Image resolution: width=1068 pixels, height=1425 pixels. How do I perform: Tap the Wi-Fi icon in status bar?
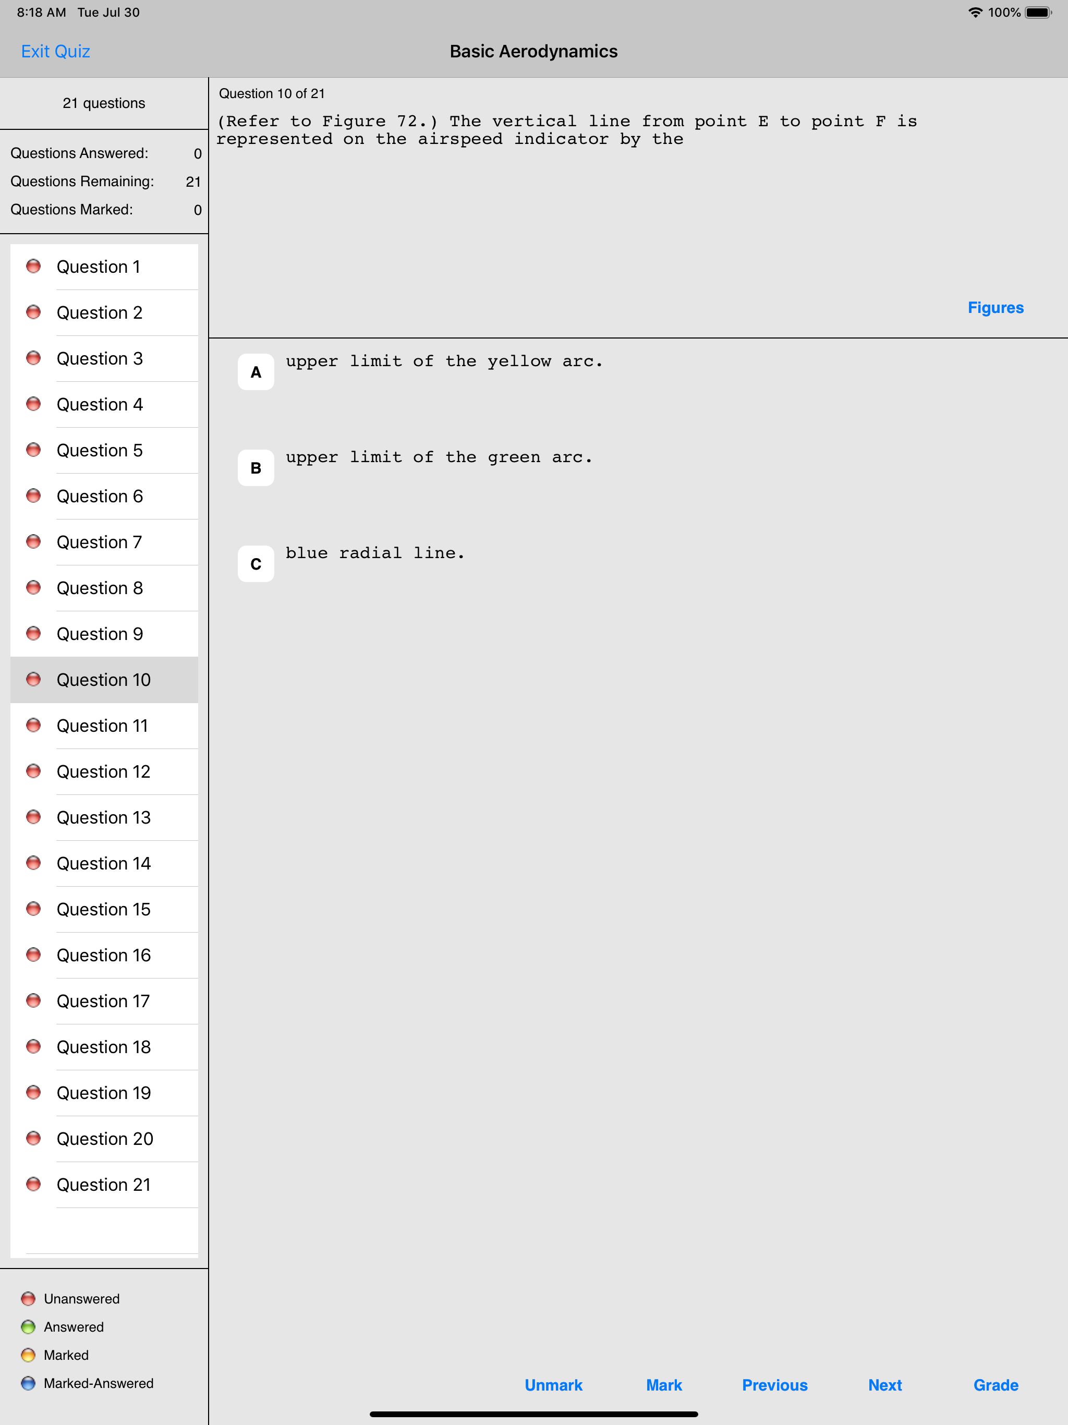pyautogui.click(x=975, y=12)
